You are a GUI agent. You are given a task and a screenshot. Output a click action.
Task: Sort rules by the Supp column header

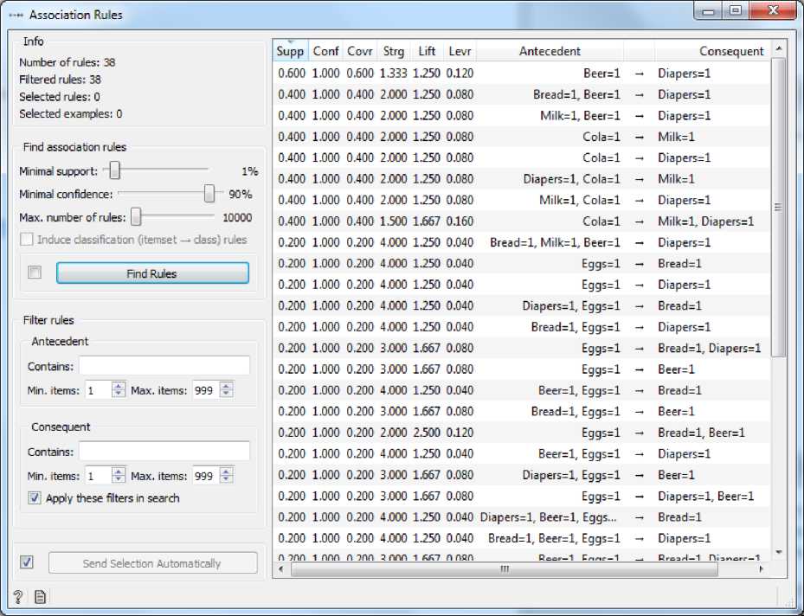point(290,51)
